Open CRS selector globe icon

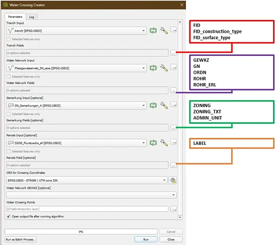[x=173, y=180]
